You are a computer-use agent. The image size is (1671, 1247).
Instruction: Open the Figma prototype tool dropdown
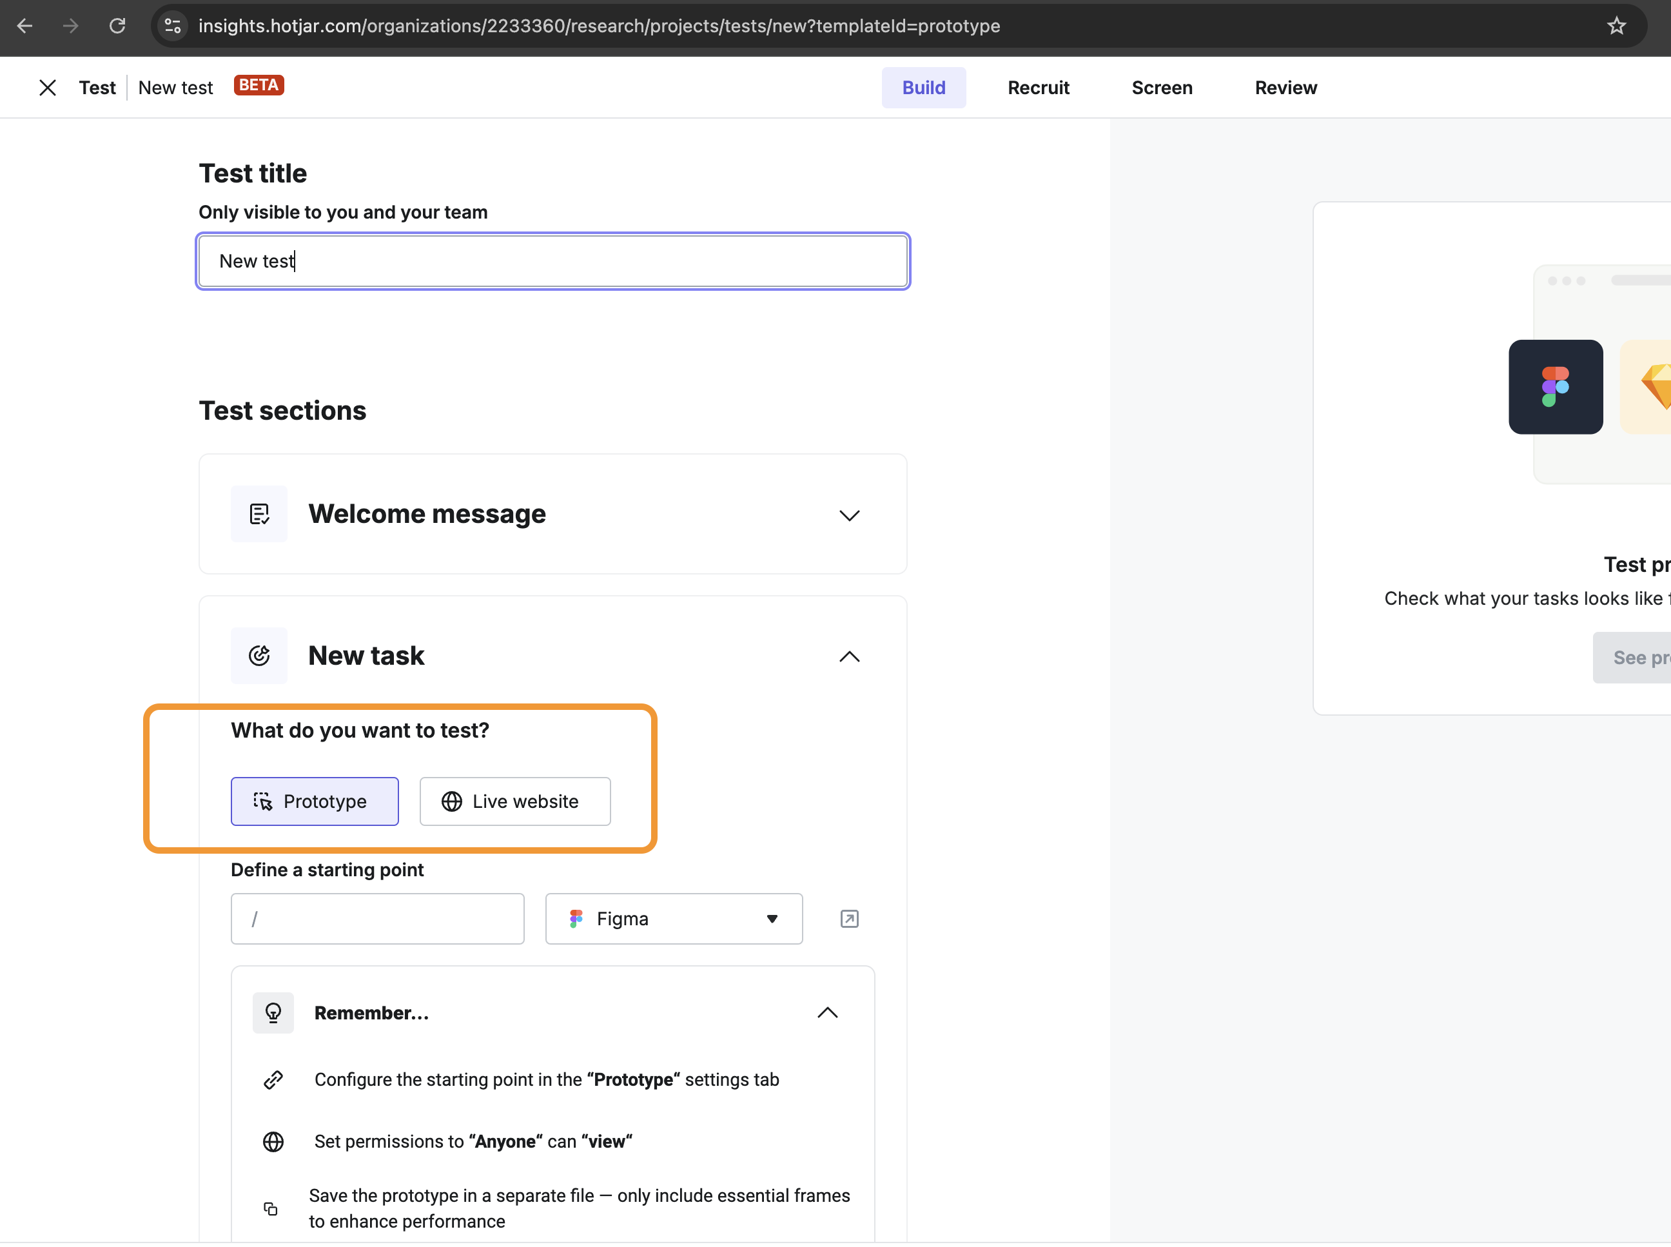674,919
